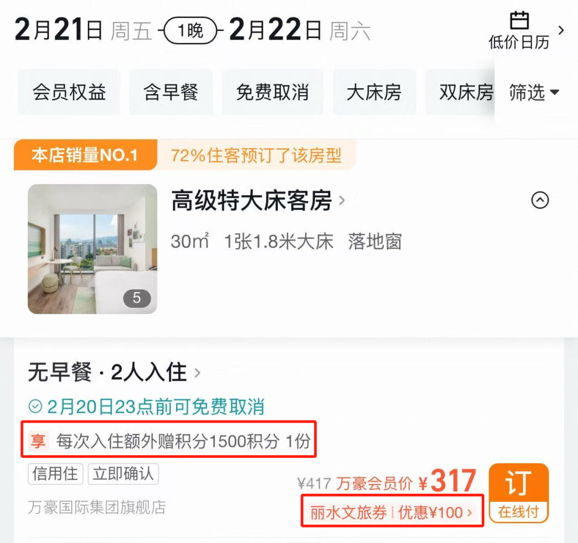Open the 丽水文旅券 优惠¥100 coupon
The image size is (578, 543).
[391, 513]
